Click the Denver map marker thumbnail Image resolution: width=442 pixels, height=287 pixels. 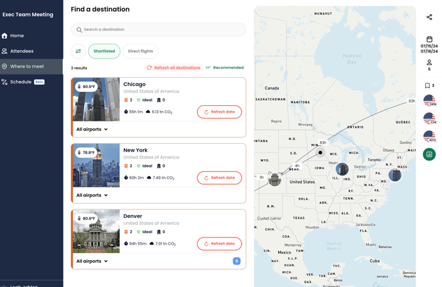(274, 179)
